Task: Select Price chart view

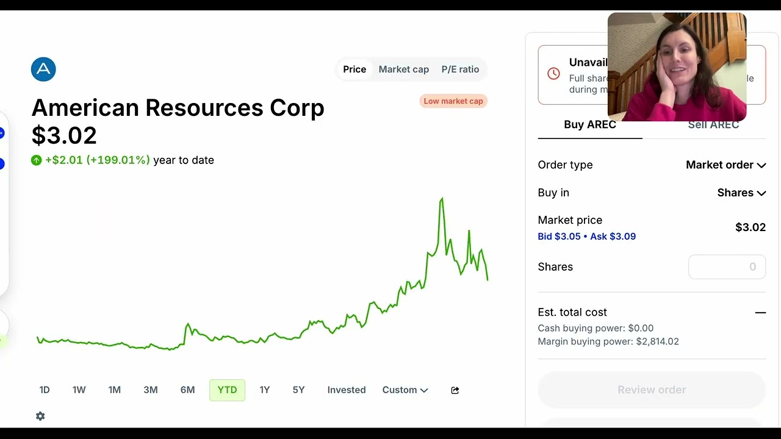Action: [x=355, y=70]
